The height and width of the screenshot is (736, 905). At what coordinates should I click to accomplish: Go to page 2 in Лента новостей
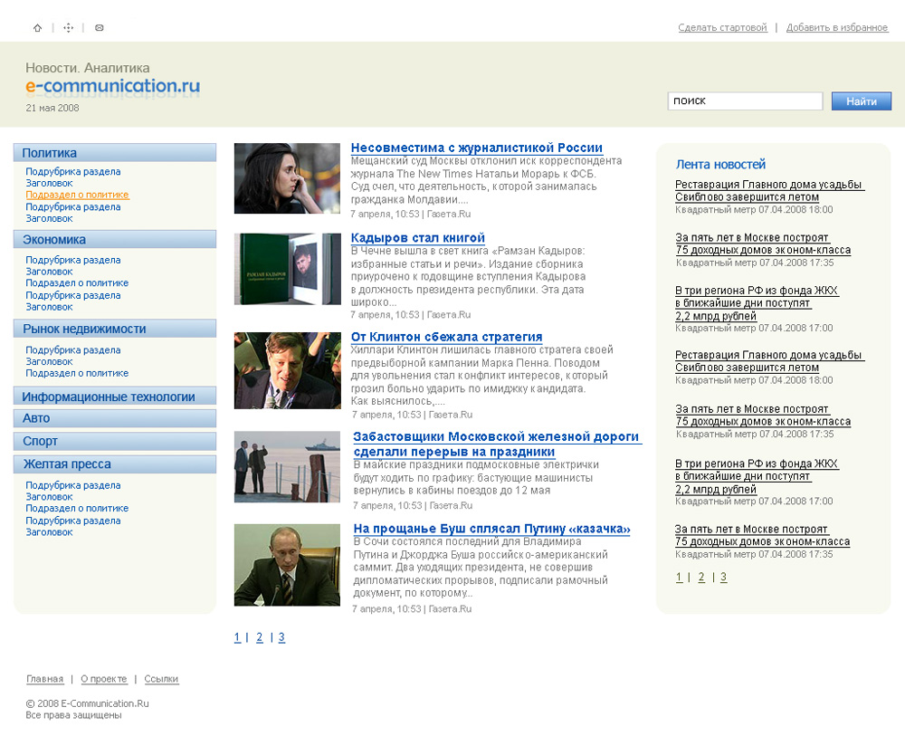[701, 577]
